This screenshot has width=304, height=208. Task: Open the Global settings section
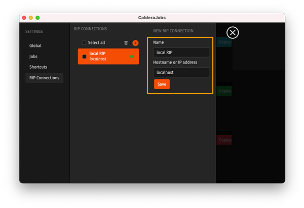[x=35, y=45]
